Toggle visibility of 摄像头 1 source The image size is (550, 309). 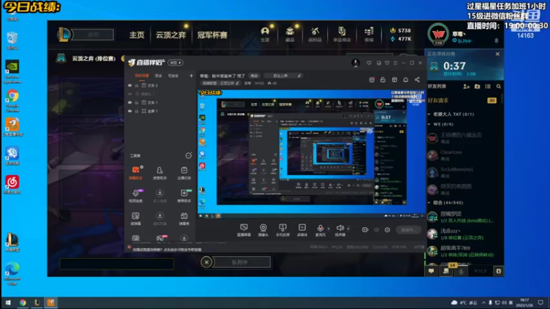pyautogui.click(x=130, y=94)
